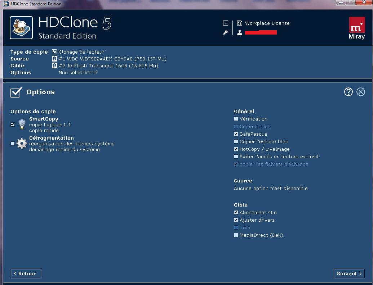Open the wrench tools icon

(x=226, y=32)
